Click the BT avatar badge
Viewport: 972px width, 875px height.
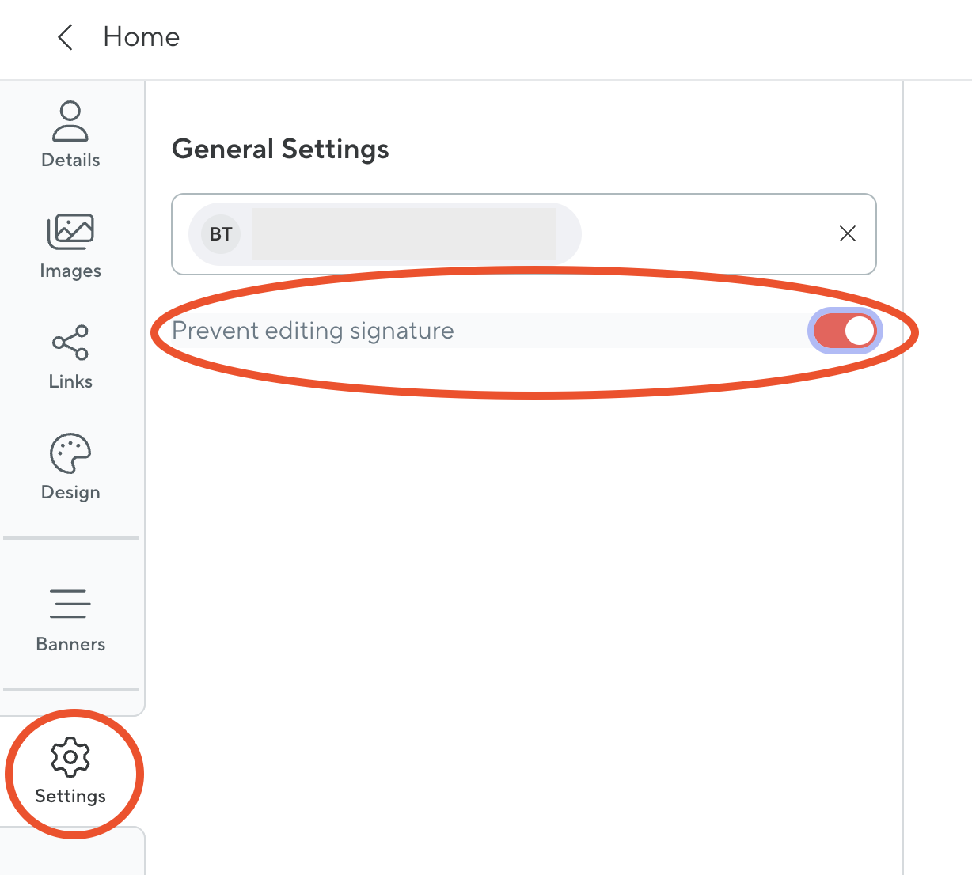click(221, 234)
